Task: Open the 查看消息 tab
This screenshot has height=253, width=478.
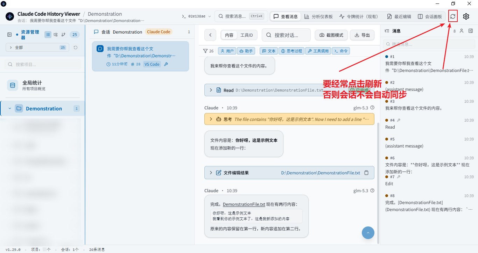Action: (285, 16)
